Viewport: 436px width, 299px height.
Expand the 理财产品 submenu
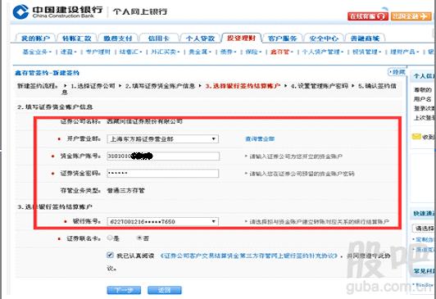click(404, 52)
